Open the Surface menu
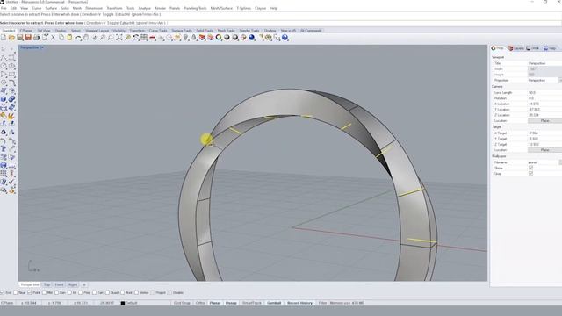The image size is (562, 316). [x=51, y=8]
